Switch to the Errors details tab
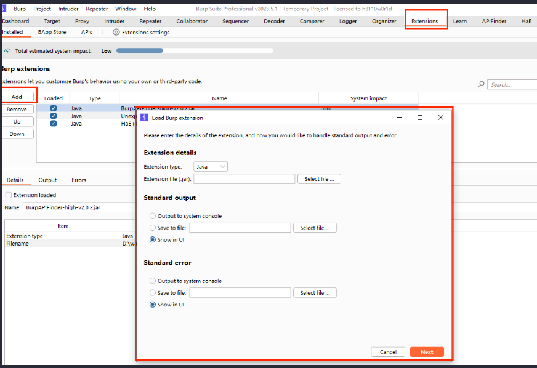537x368 pixels. coord(79,180)
